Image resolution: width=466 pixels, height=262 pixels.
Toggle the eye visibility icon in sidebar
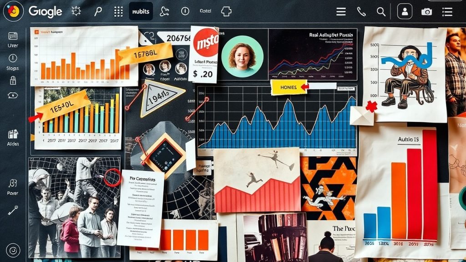point(13,95)
